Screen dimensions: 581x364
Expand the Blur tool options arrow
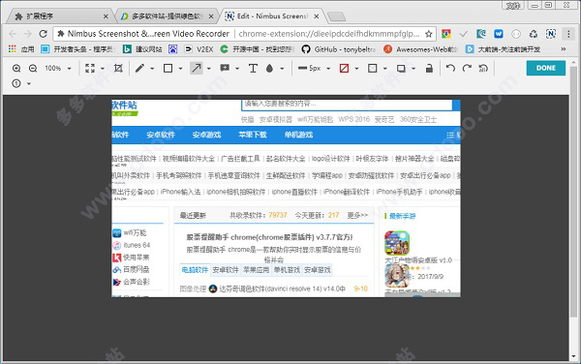pos(282,69)
